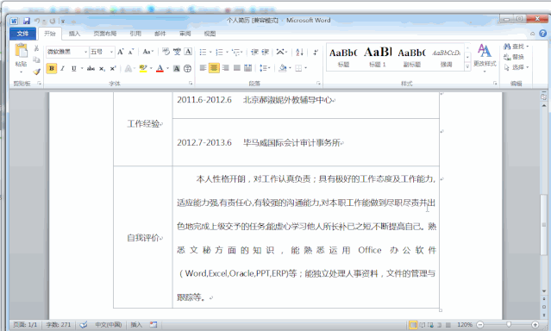The width and height of the screenshot is (551, 331).
Task: Toggle justify alignment
Action: point(237,68)
